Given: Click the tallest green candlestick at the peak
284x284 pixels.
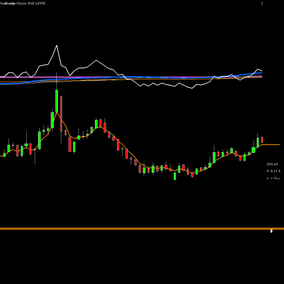Looking at the screenshot, I should 57,101.
